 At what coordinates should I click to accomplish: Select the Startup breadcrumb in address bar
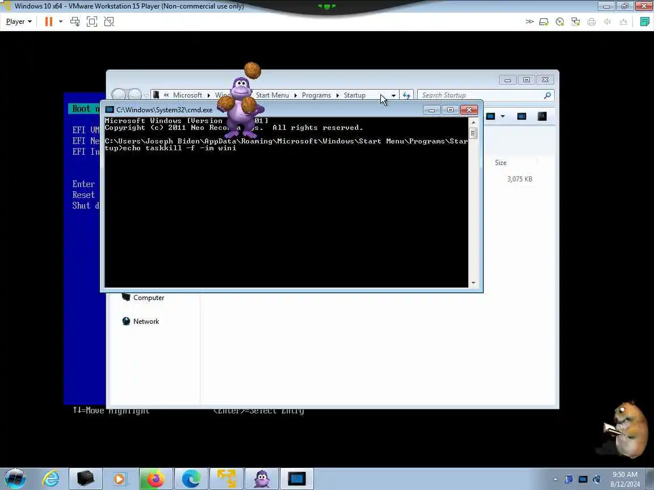(x=354, y=95)
